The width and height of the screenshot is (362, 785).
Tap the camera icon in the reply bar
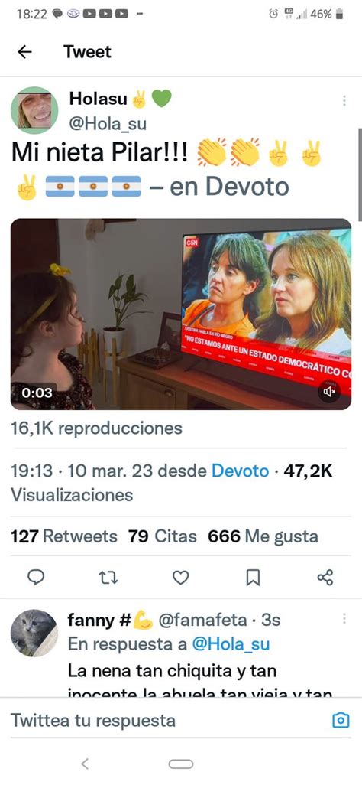click(x=341, y=721)
